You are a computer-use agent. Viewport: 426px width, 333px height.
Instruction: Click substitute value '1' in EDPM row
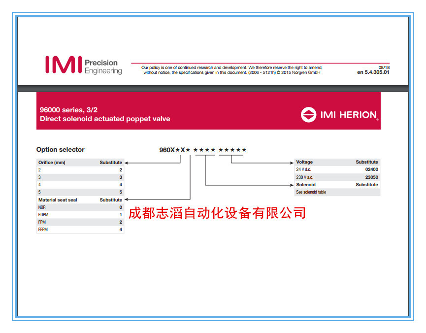pos(121,214)
